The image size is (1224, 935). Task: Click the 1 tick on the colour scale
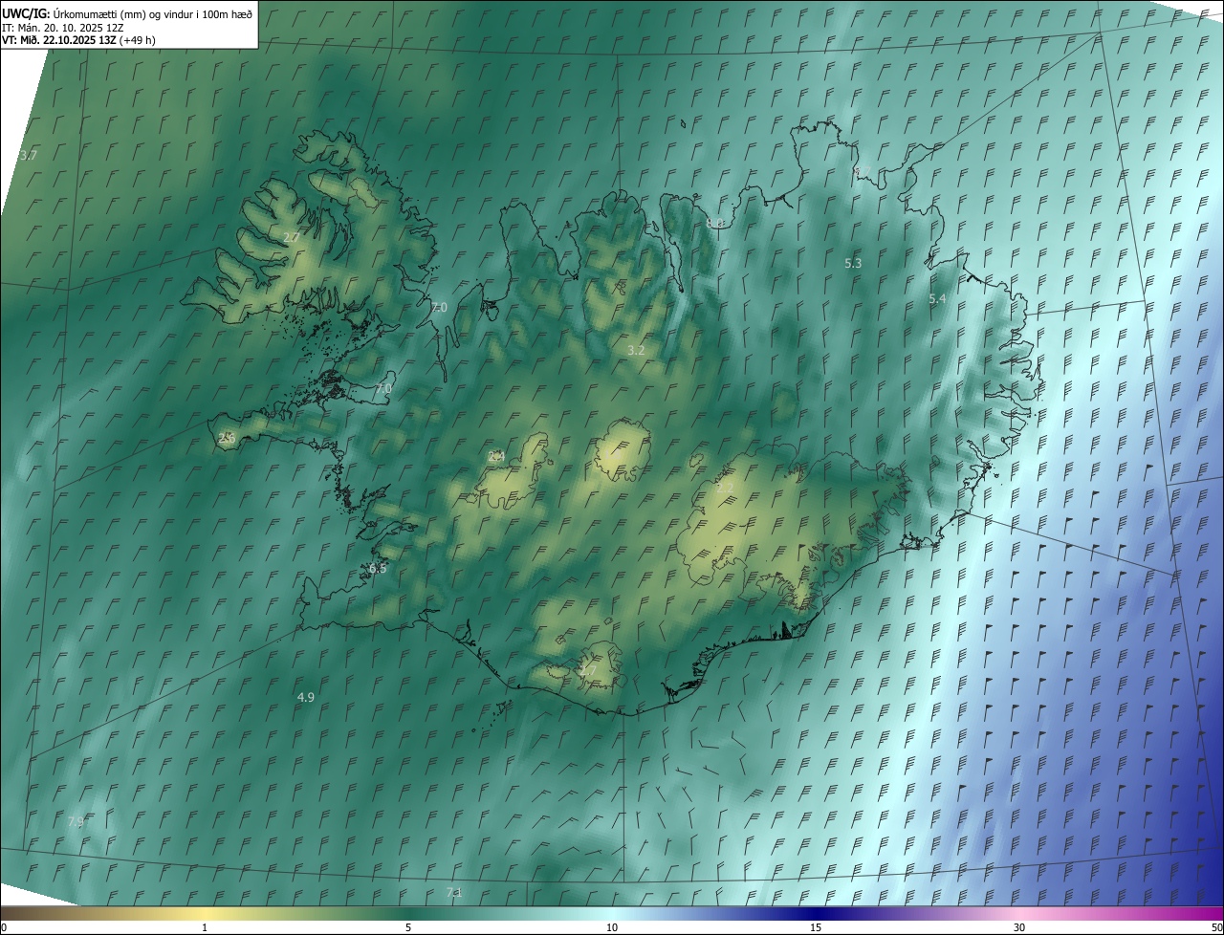click(x=205, y=927)
